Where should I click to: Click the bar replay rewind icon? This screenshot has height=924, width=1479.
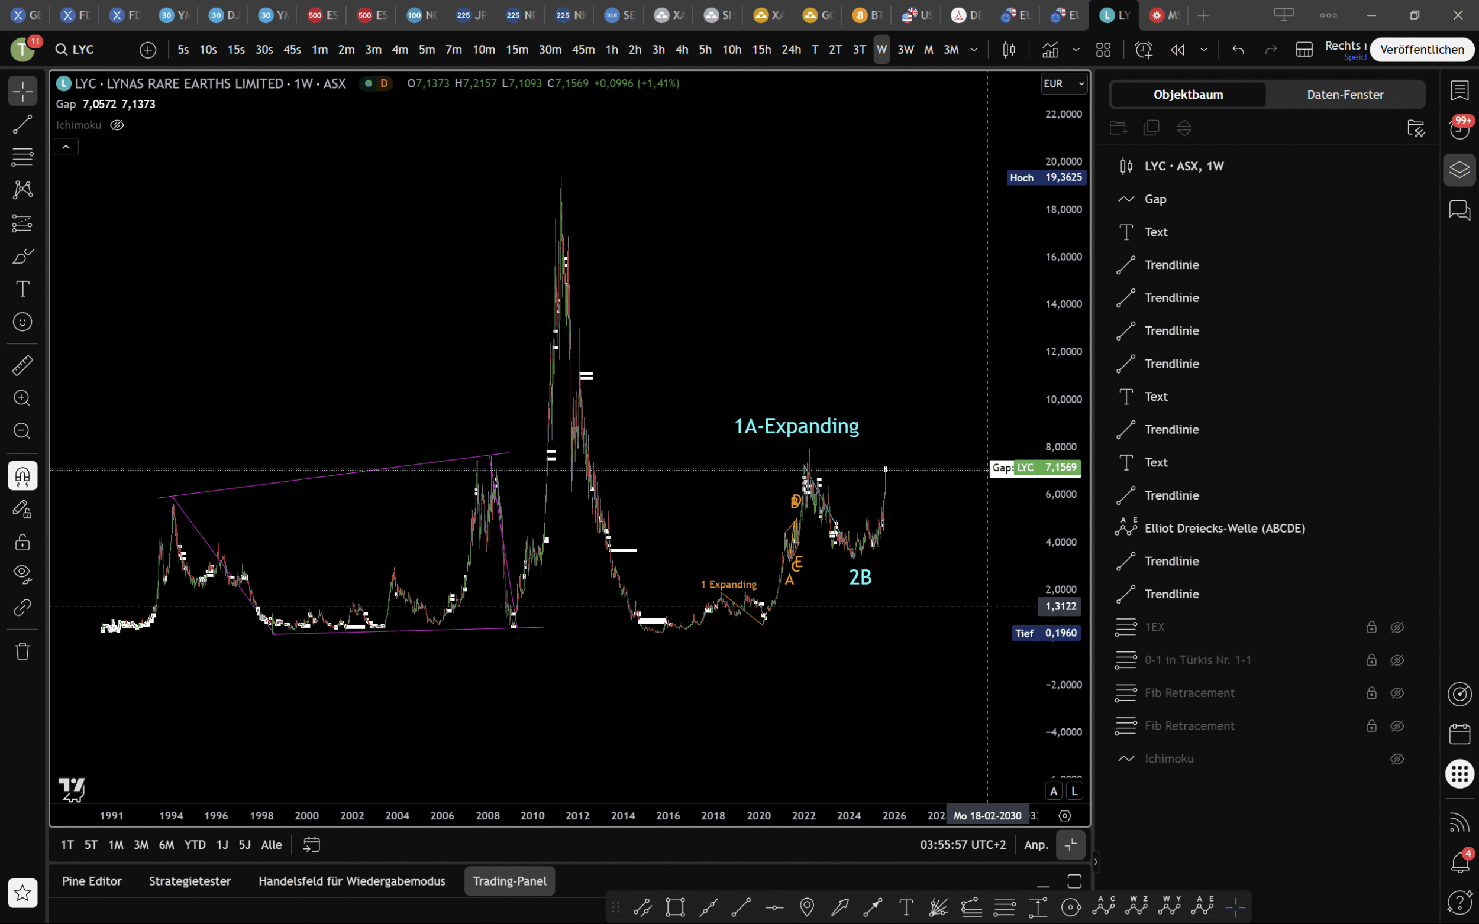[1177, 50]
